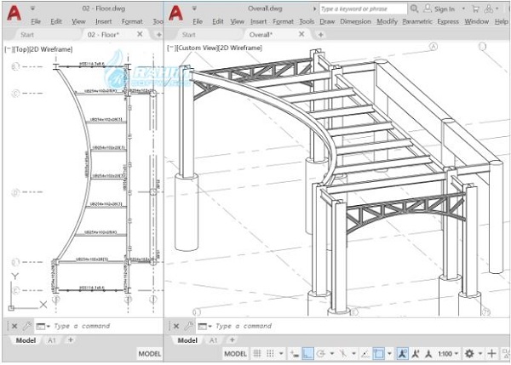
Task: Toggle ortho mode in status bar
Action: [308, 353]
